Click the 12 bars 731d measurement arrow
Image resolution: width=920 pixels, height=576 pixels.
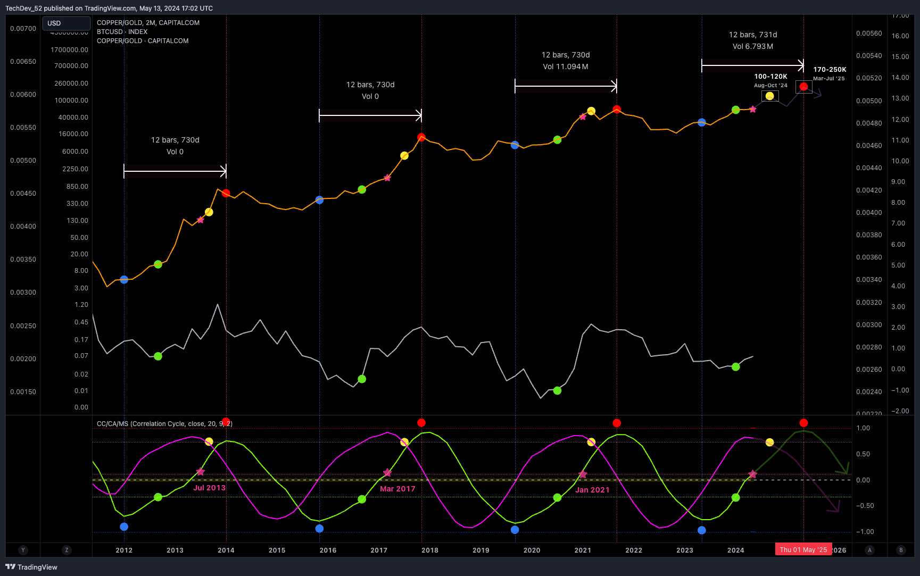[x=752, y=65]
